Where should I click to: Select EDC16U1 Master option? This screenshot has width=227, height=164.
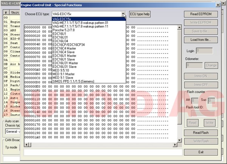[89, 56]
